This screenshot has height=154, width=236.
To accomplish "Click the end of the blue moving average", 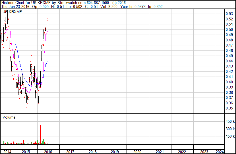I will [x=48, y=61].
